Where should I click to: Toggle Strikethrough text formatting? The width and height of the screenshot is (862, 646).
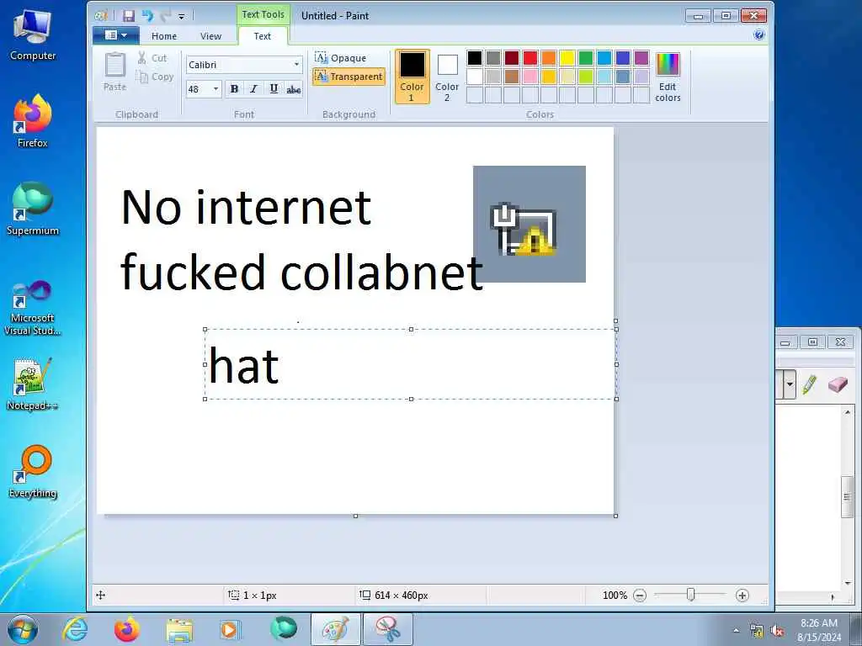pos(293,89)
